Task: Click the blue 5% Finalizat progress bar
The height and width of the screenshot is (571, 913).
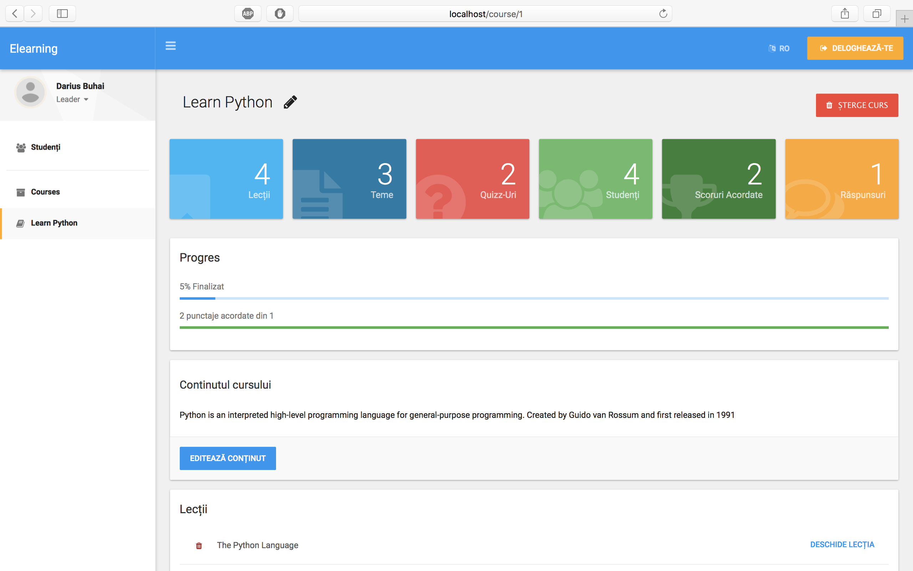Action: 534,298
